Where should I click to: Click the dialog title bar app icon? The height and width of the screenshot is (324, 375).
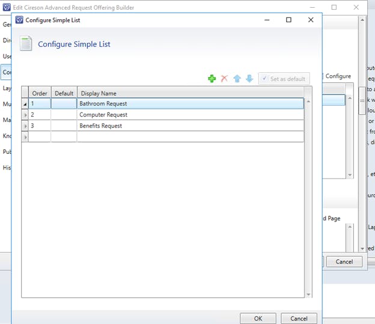click(19, 20)
